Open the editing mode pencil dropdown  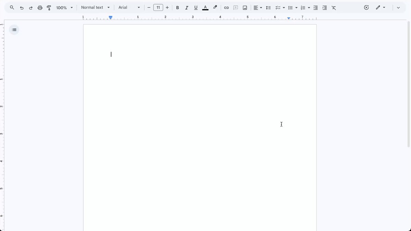point(380,8)
